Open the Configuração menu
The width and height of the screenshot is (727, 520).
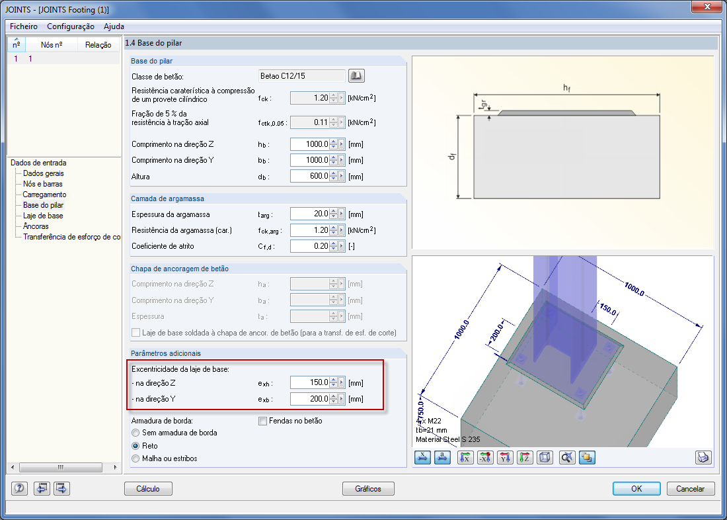(71, 26)
